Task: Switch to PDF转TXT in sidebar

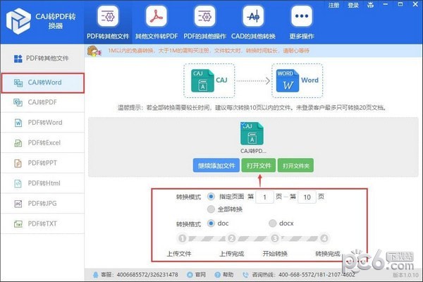Action: pos(43,223)
